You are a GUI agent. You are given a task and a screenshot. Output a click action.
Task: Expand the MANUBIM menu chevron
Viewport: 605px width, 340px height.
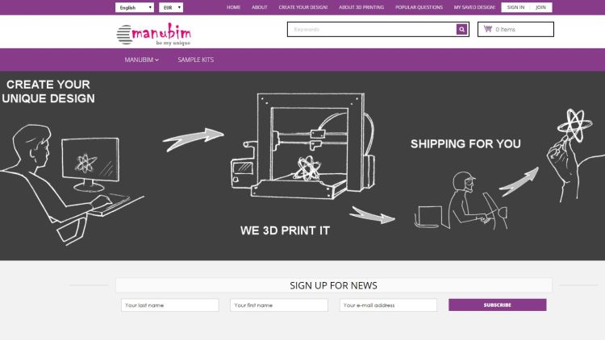tap(157, 60)
